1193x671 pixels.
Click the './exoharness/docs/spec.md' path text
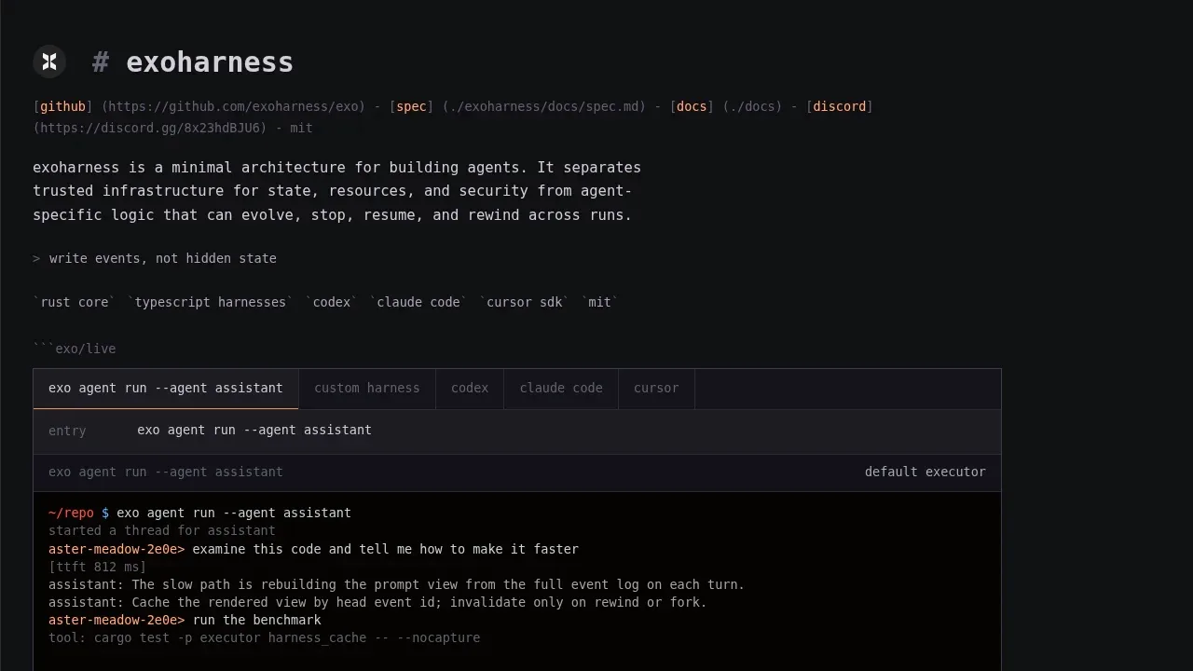(544, 106)
